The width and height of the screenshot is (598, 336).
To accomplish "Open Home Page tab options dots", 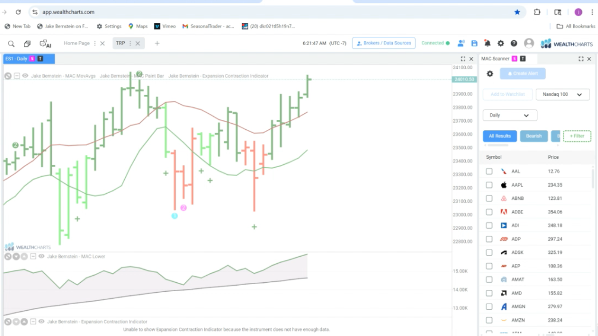I will click(95, 43).
